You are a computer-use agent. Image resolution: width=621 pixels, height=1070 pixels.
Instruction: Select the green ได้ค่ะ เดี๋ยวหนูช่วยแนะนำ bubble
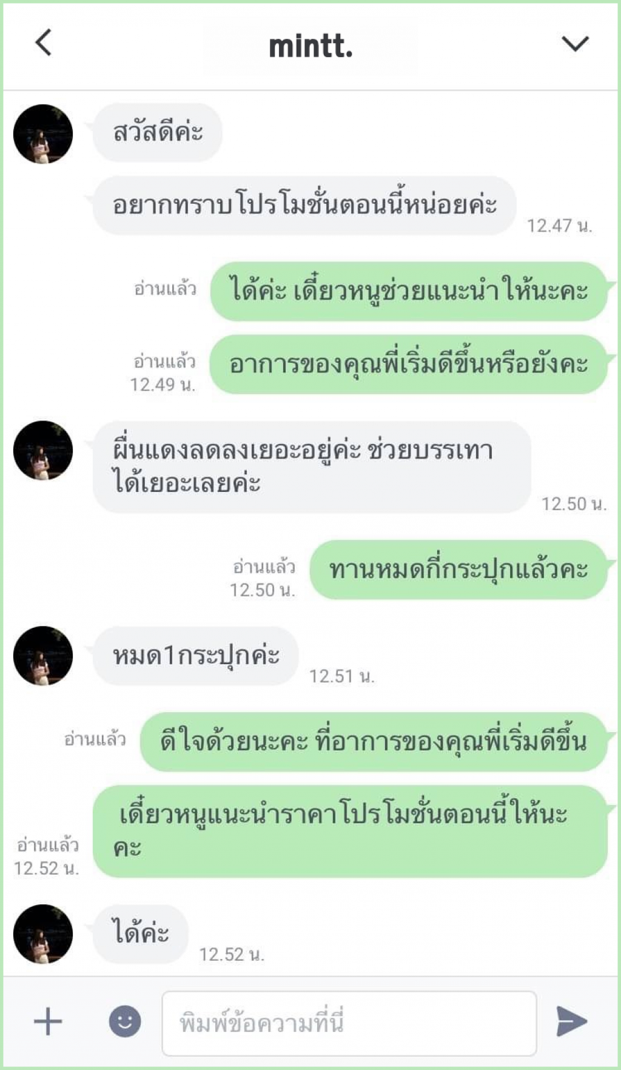click(409, 291)
